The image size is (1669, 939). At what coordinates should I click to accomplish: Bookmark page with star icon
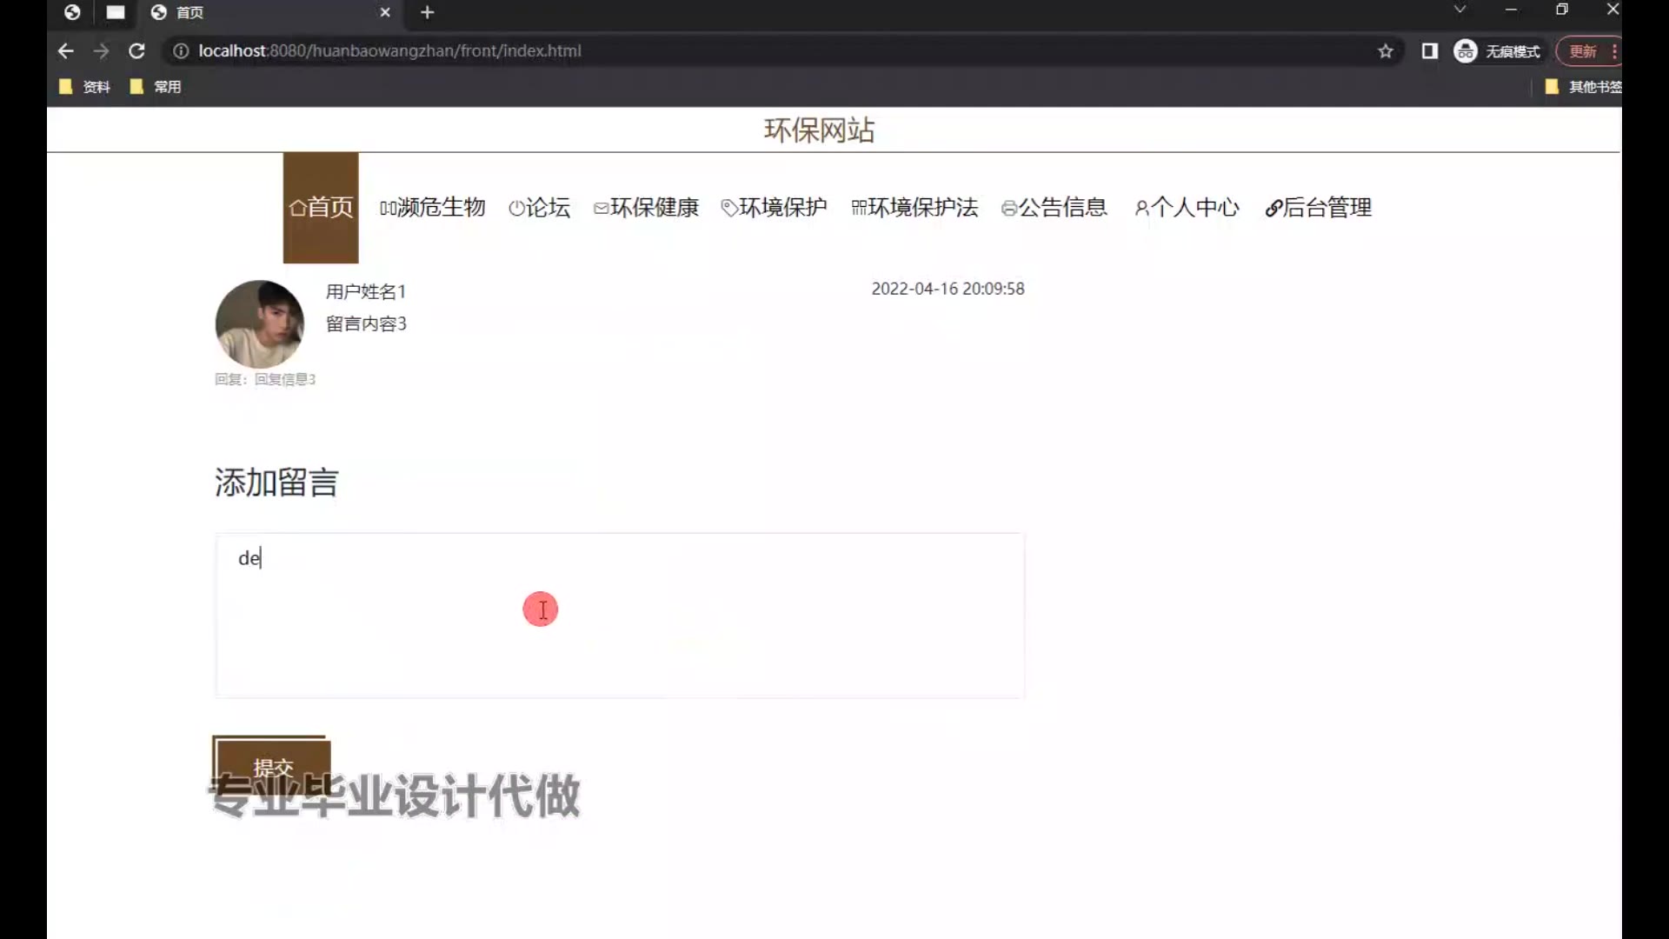pos(1386,51)
